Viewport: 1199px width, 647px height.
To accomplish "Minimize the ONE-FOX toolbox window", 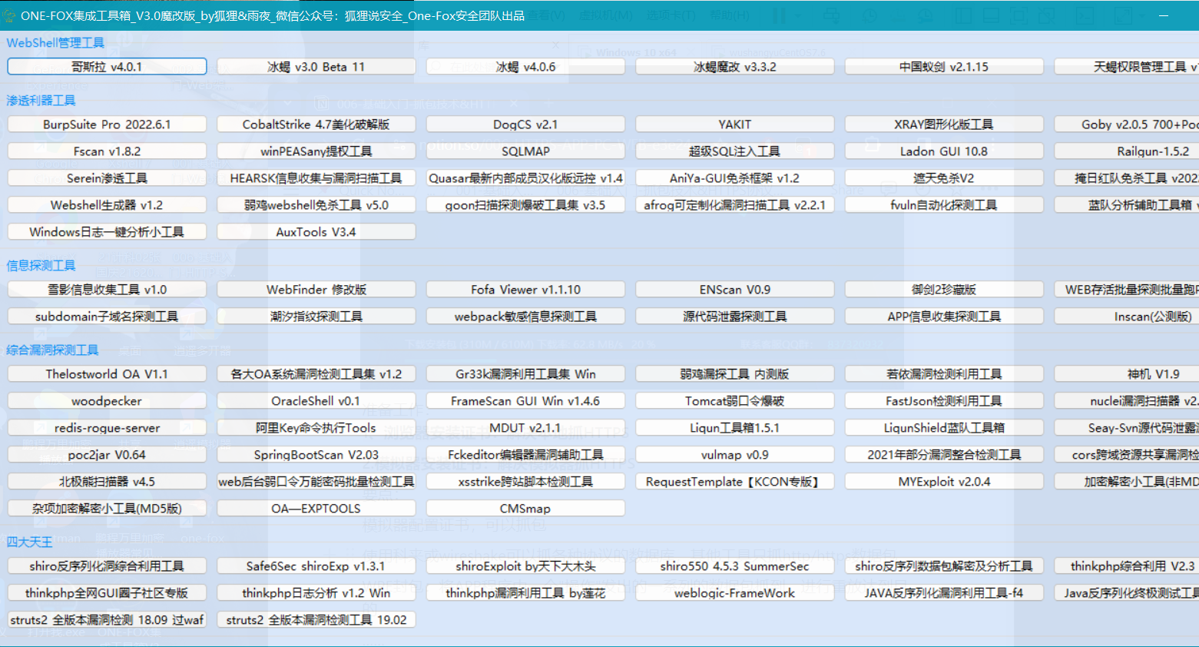I will tap(1164, 15).
